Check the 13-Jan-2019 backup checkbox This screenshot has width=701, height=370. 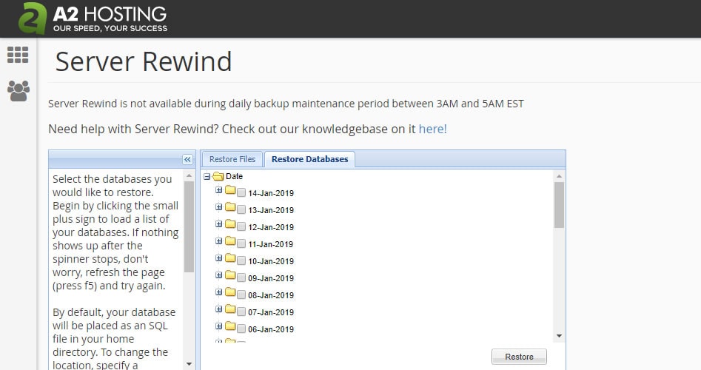tap(241, 210)
